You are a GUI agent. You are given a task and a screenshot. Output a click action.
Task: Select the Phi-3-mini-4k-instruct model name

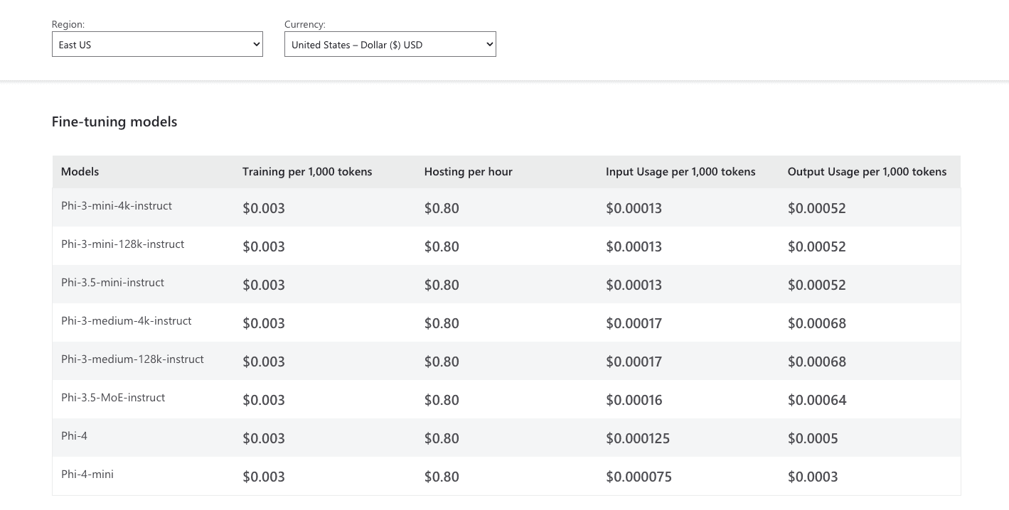(x=117, y=205)
